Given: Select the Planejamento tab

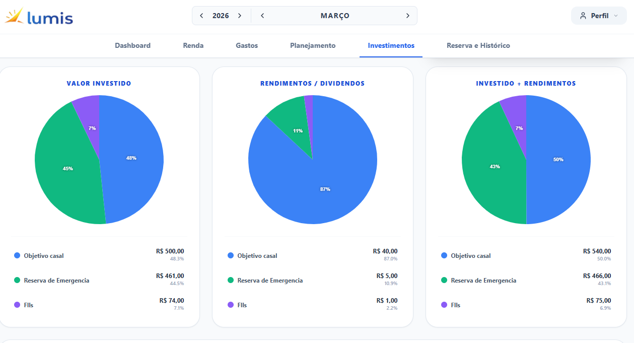Looking at the screenshot, I should pyautogui.click(x=313, y=45).
